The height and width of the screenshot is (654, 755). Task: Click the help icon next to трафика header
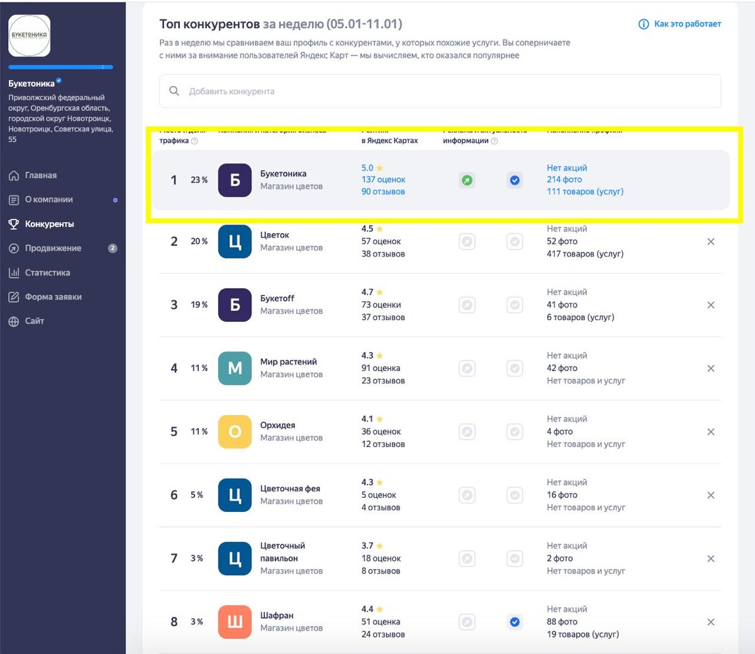[194, 141]
